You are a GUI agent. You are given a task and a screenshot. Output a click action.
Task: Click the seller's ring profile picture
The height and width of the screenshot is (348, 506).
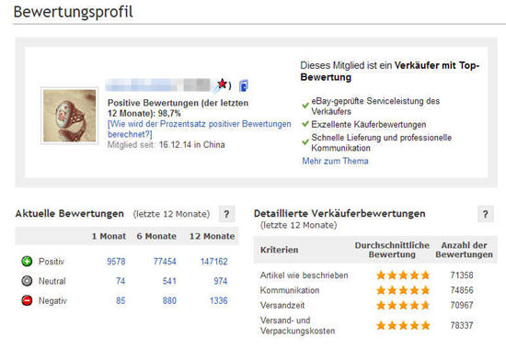pos(70,116)
